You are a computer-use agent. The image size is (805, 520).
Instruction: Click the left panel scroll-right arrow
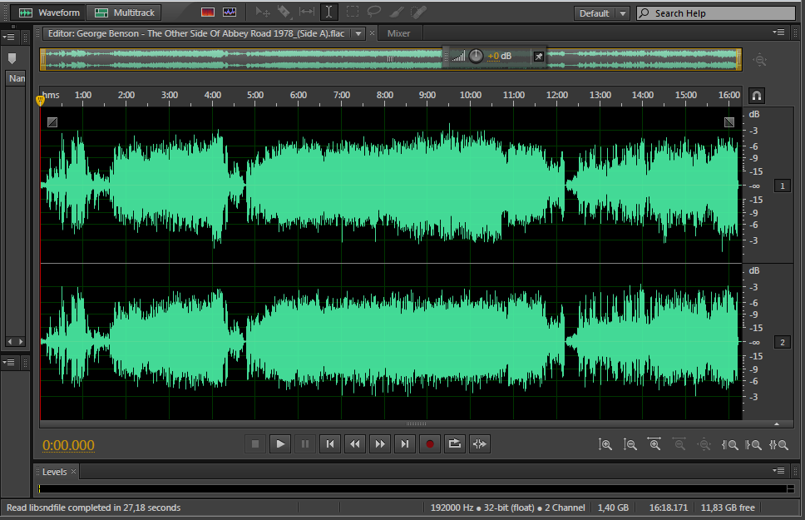[x=21, y=342]
